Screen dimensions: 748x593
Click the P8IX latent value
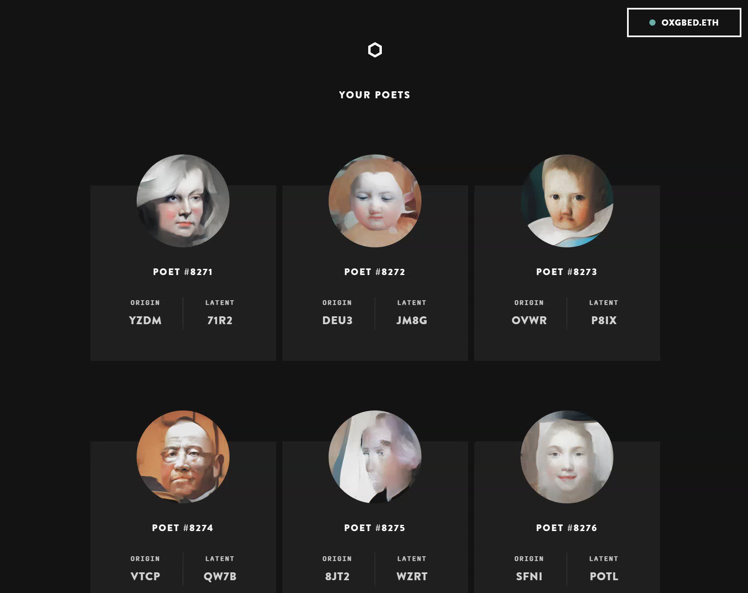click(x=604, y=320)
